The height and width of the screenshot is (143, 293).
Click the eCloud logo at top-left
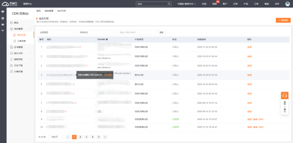pos(10,4)
